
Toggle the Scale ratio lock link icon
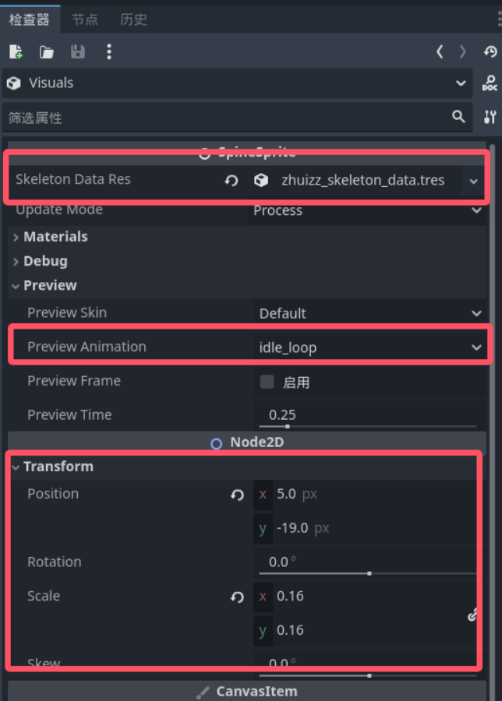coord(472,615)
